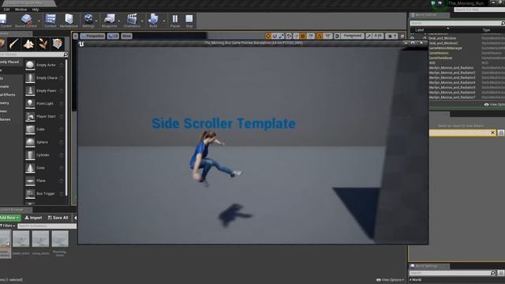Open the viewport Show menu
Screen dimensions: 505x284
126,36
